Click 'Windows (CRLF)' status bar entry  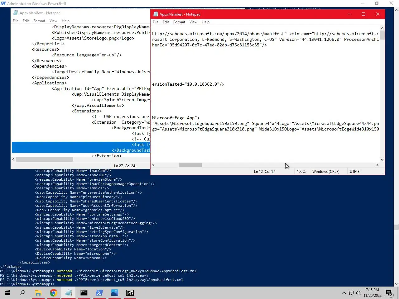pyautogui.click(x=326, y=172)
